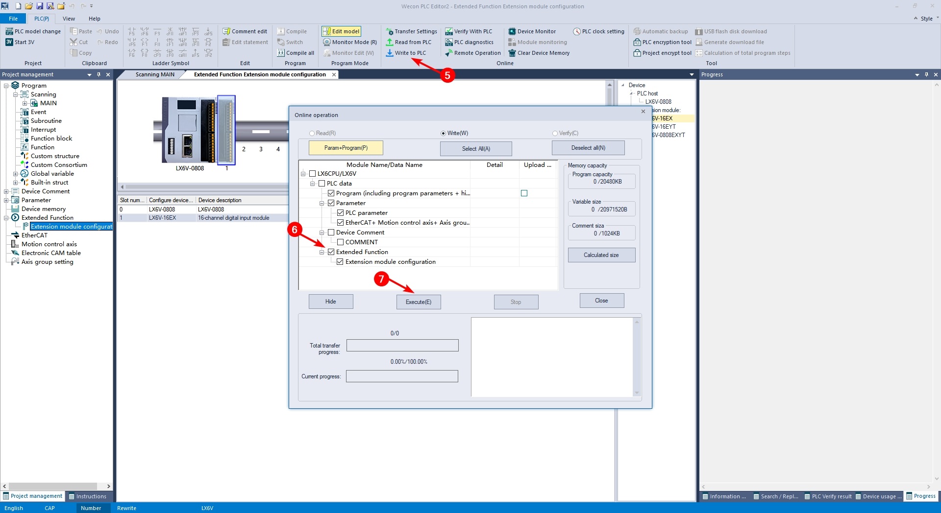This screenshot has height=513, width=941.
Task: Select the Read(R) radio button
Action: coord(312,133)
